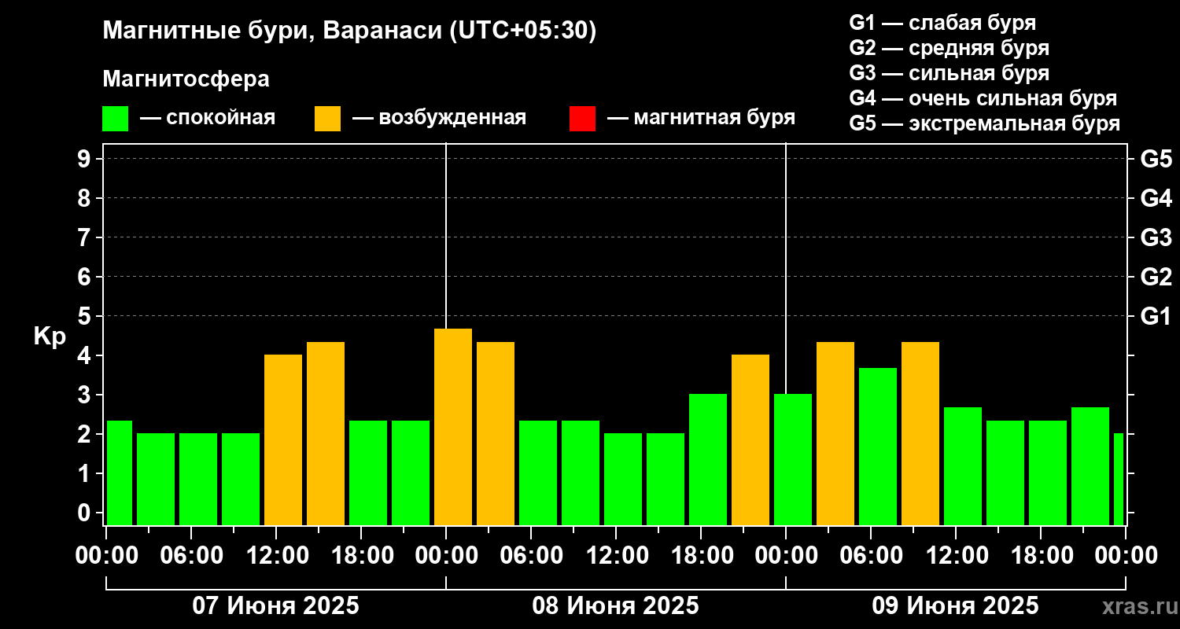
Task: Click the orange bar starting 21:00 on 08 Июня
Action: click(750, 440)
